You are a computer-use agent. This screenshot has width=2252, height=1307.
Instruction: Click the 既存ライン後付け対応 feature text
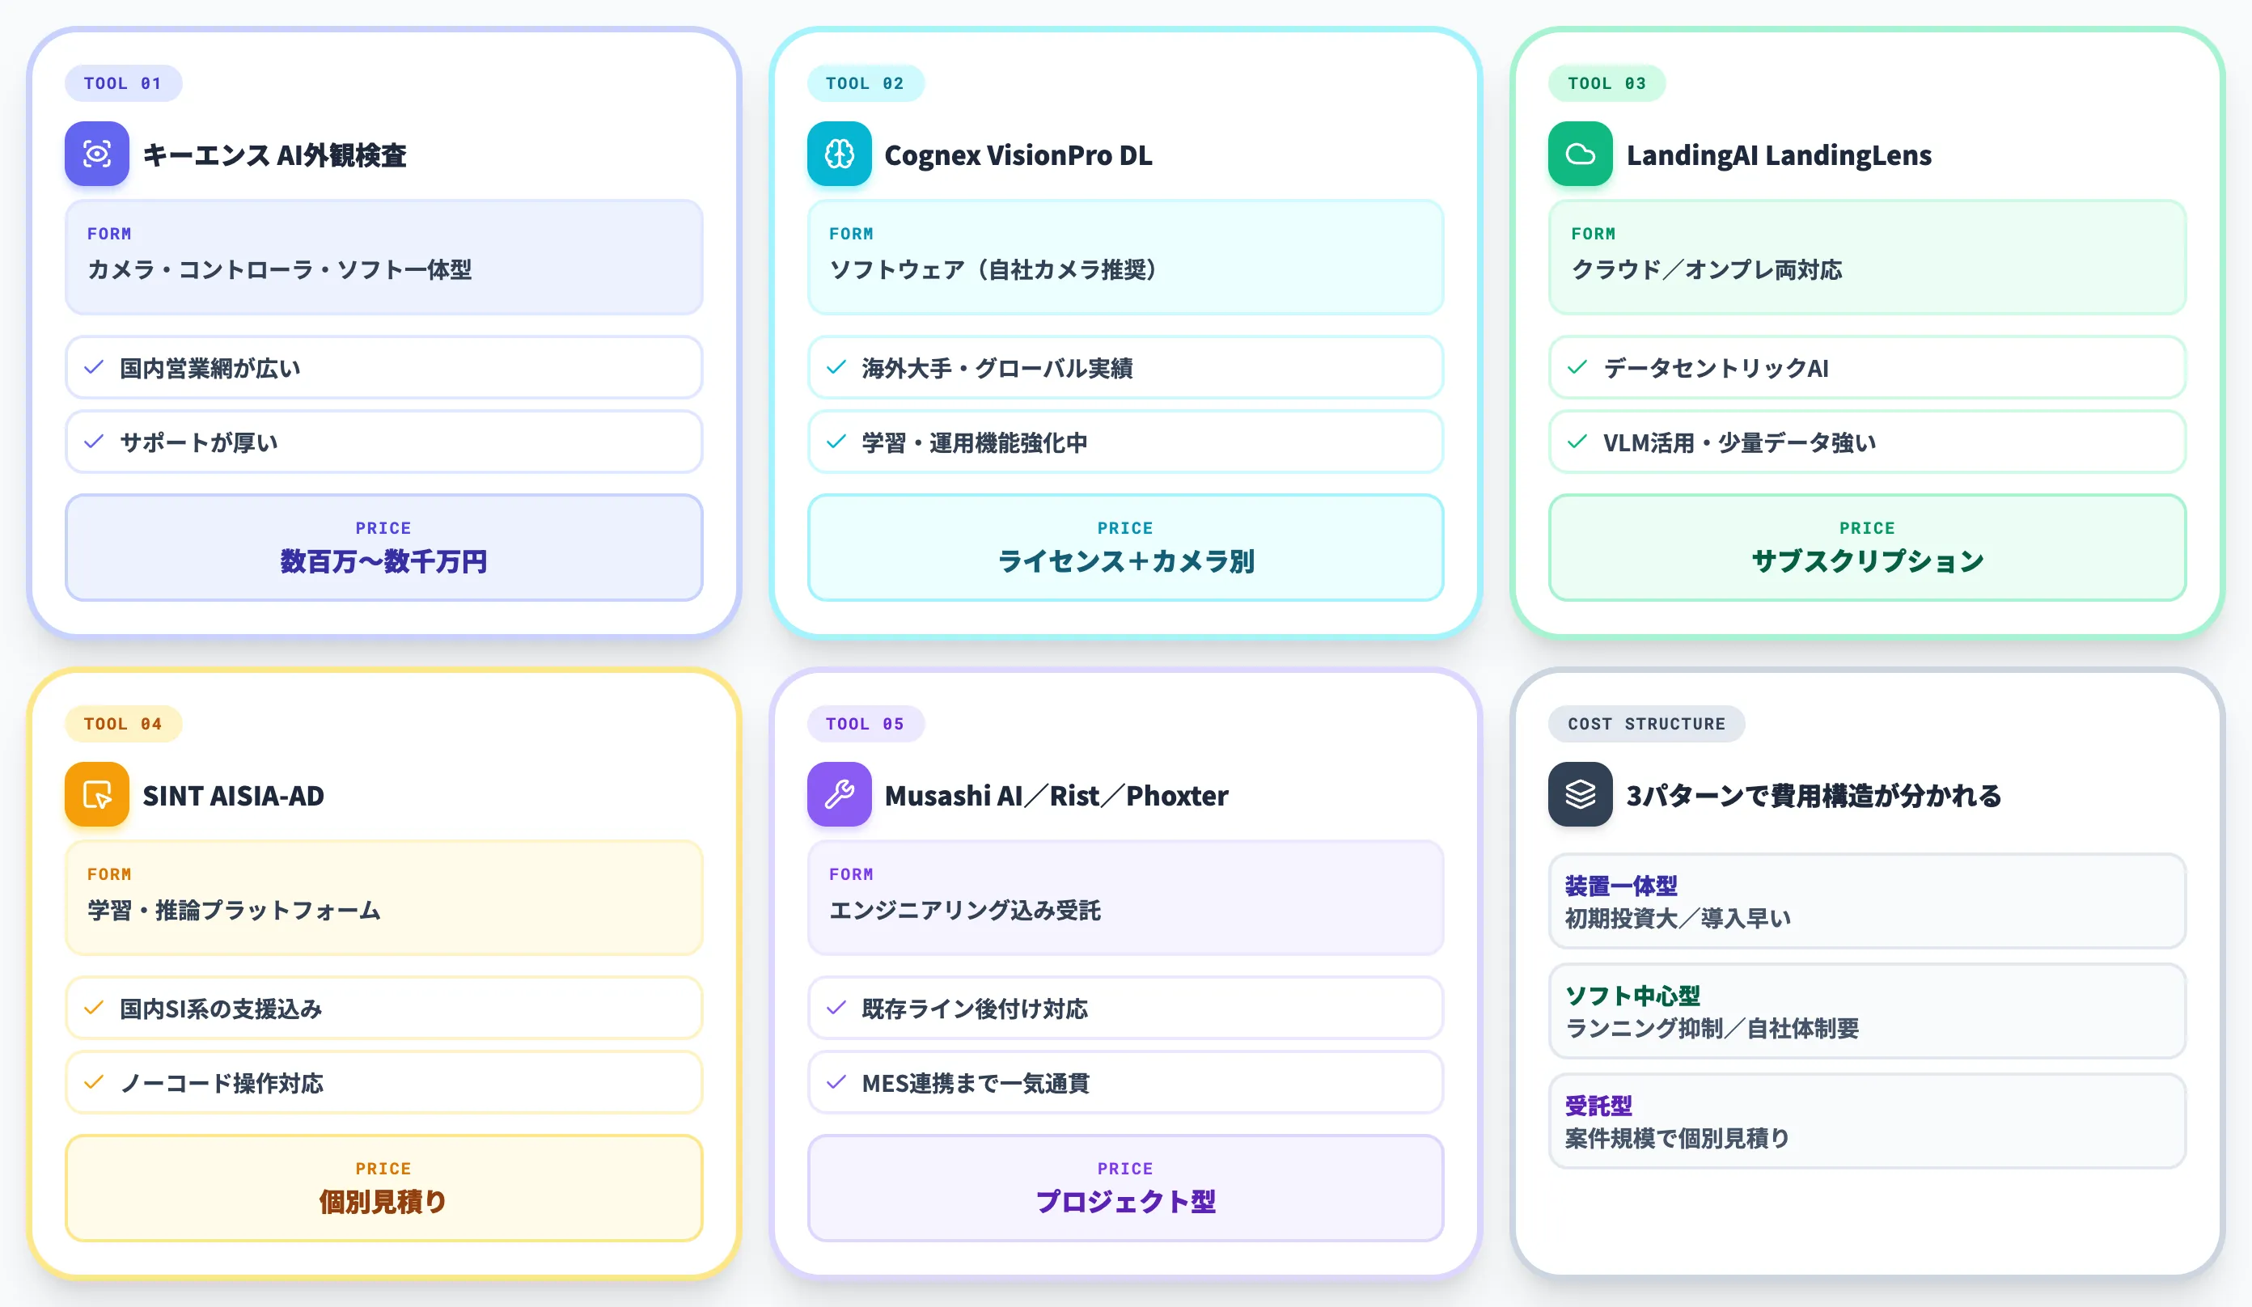coord(974,1009)
